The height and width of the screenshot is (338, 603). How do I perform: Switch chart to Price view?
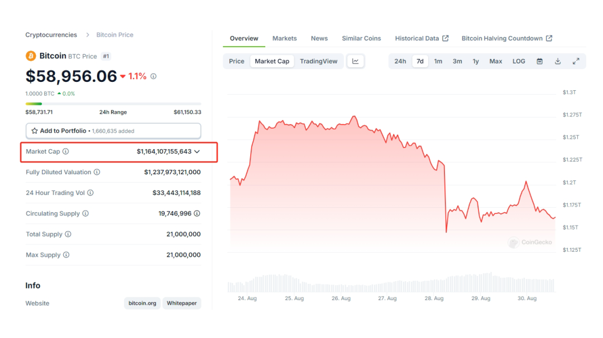pyautogui.click(x=237, y=61)
